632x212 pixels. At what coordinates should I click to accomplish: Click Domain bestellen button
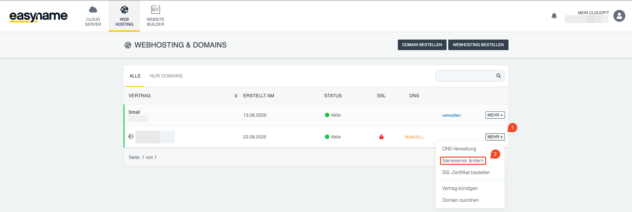(422, 45)
